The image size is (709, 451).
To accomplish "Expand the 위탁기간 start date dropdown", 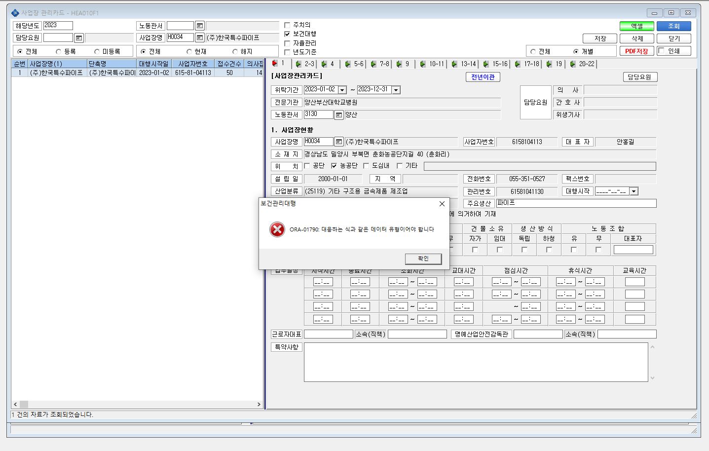I will pos(342,90).
